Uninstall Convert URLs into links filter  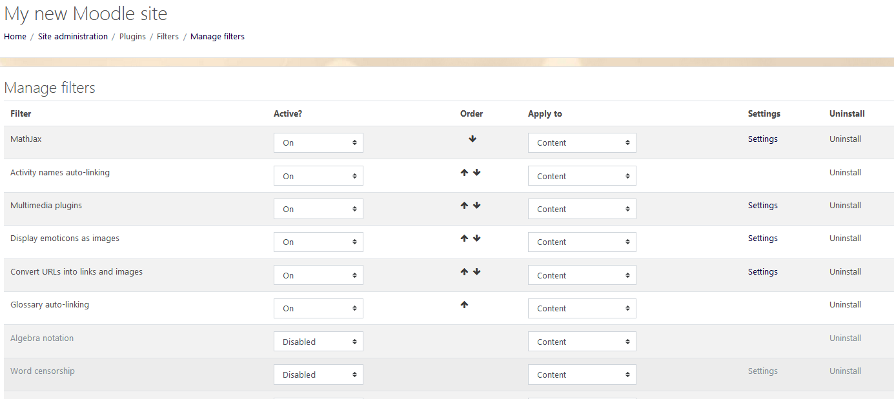coord(845,271)
